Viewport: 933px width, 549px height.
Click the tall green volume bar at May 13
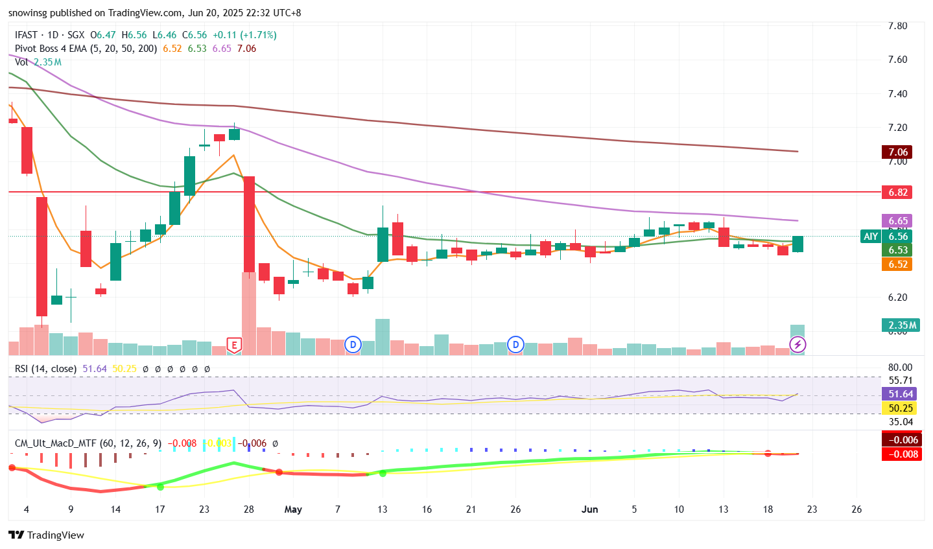(383, 337)
